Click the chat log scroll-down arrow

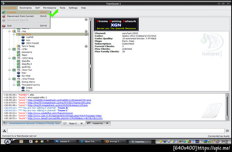point(227,118)
